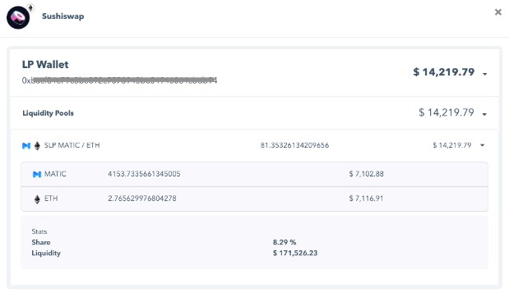
Task: Click the MATIC token icon in the breakdown
Action: pyautogui.click(x=37, y=174)
